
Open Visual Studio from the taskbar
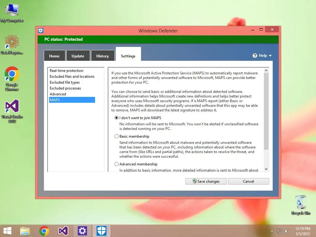click(x=63, y=231)
